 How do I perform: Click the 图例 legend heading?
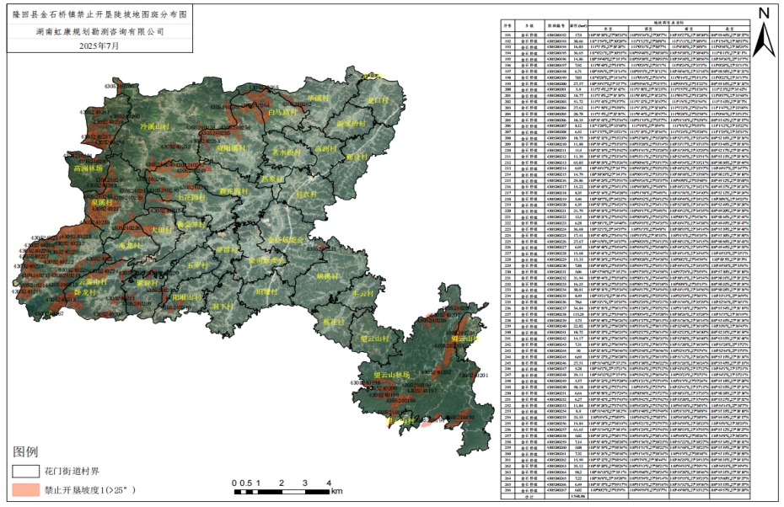tap(26, 452)
